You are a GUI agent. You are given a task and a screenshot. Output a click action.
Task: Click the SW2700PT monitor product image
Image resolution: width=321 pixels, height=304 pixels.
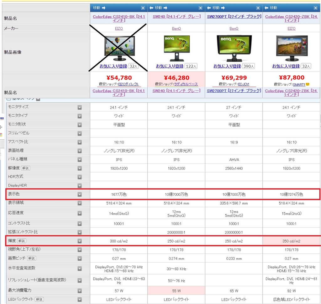234,48
